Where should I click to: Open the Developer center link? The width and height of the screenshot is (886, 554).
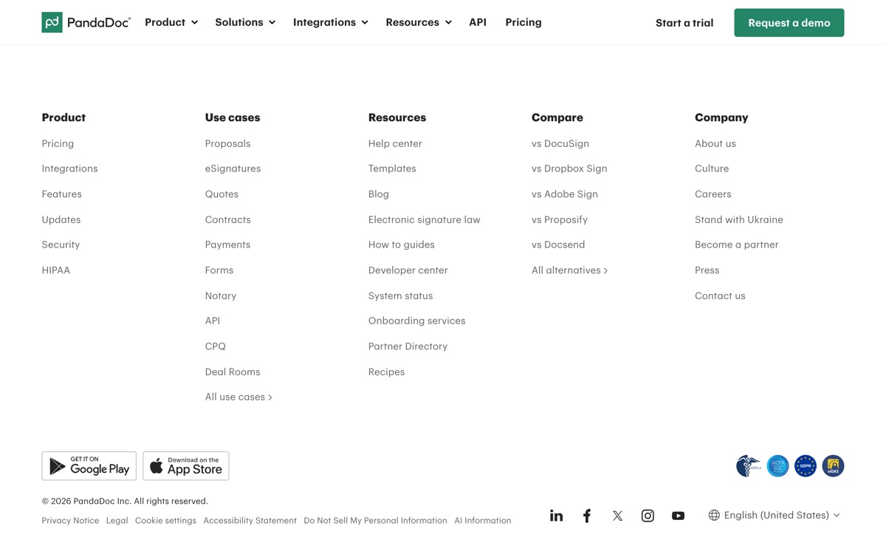pyautogui.click(x=408, y=270)
